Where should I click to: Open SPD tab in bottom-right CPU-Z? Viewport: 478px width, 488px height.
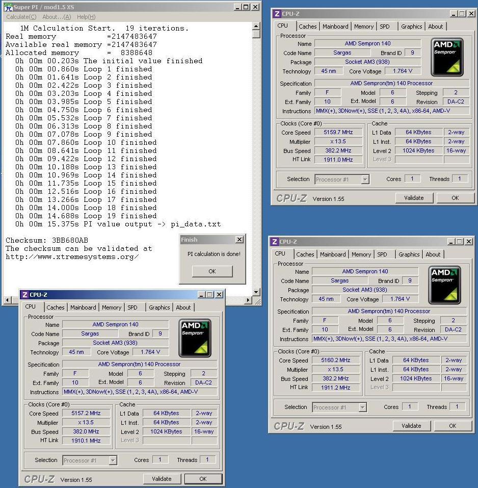click(382, 254)
